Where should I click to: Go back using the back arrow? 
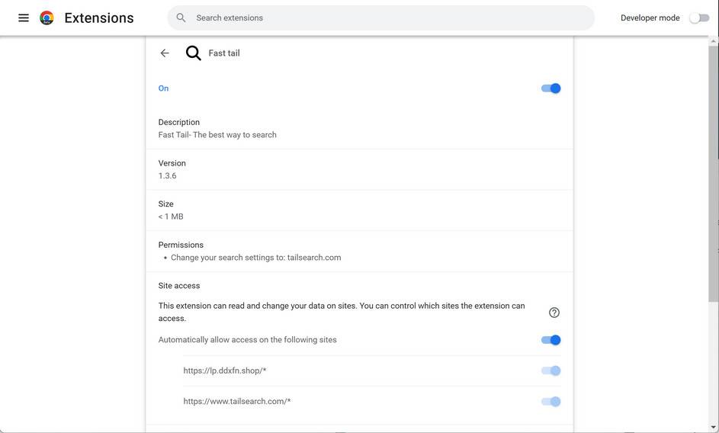click(x=165, y=53)
